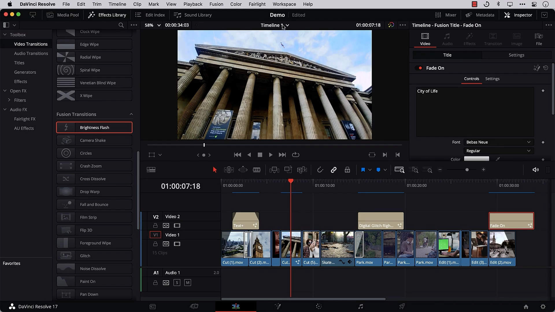555x312 pixels.
Task: Apply the Brightness Flash transition
Action: [94, 127]
